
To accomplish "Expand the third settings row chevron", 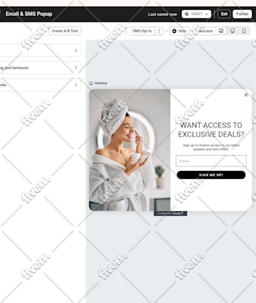I will (x=76, y=85).
